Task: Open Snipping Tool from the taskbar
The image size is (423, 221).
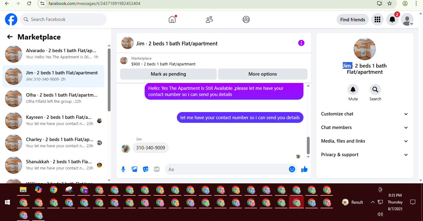Action: point(69,190)
